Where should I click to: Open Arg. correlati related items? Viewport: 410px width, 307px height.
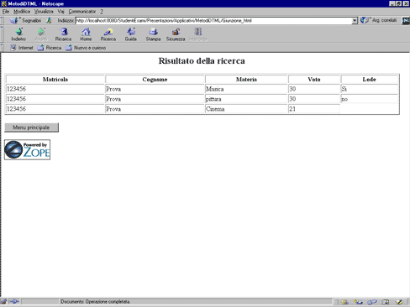(379, 20)
